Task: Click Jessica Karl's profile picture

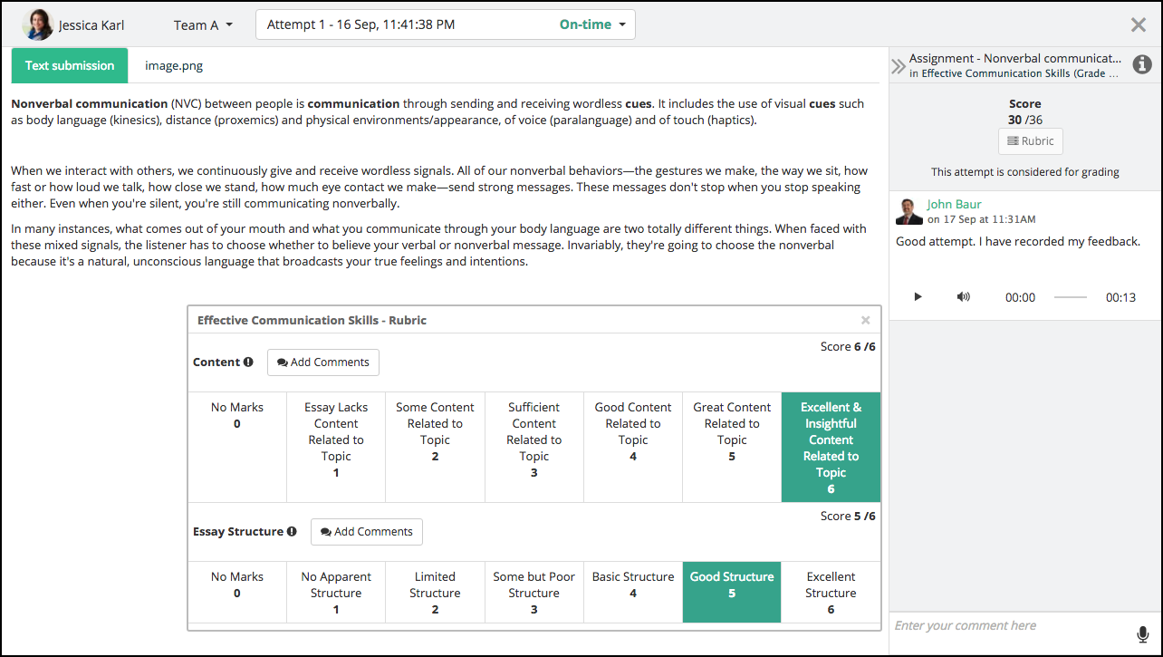Action: (38, 24)
